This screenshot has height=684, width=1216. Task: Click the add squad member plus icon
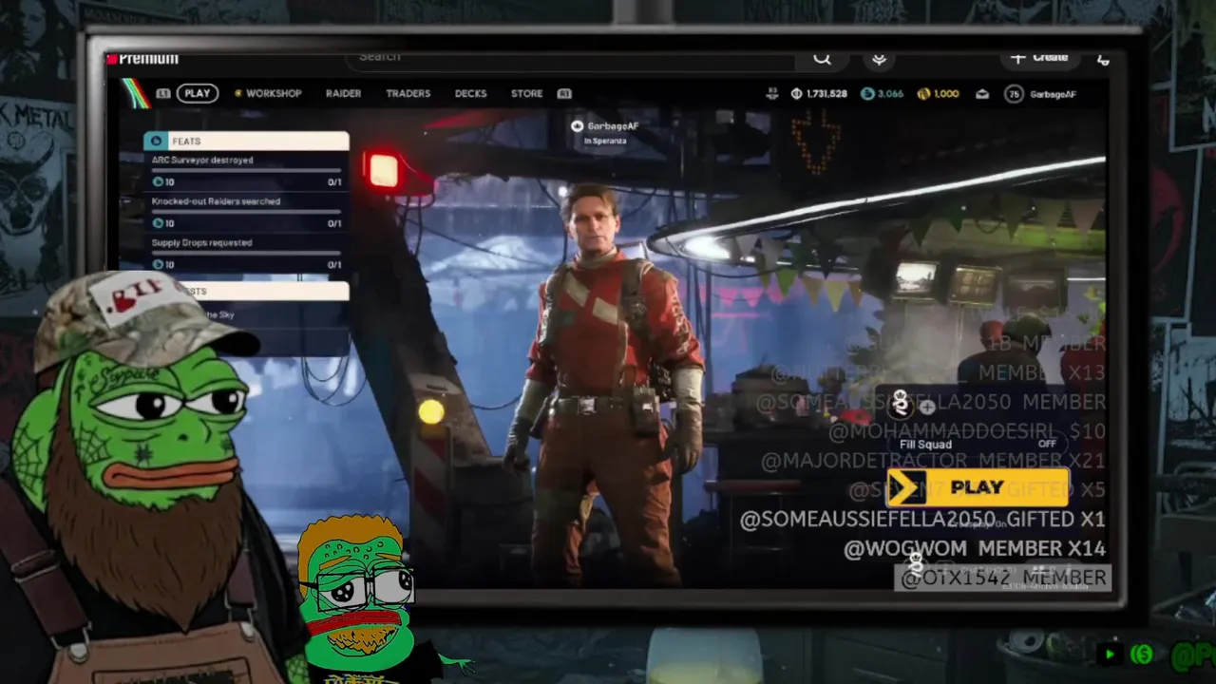[927, 408]
